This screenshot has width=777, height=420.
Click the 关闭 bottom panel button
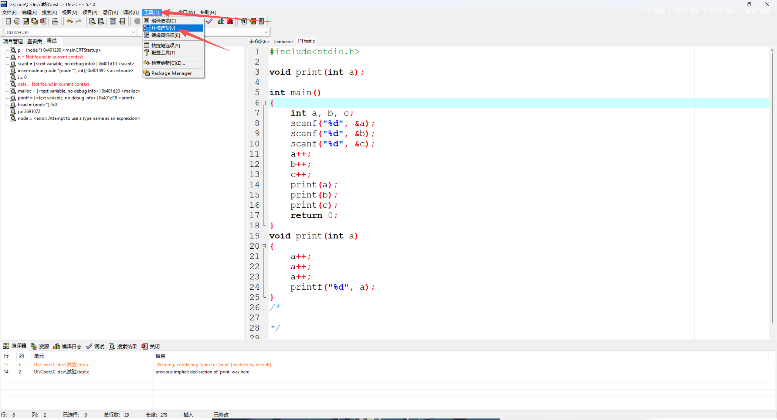(x=151, y=346)
